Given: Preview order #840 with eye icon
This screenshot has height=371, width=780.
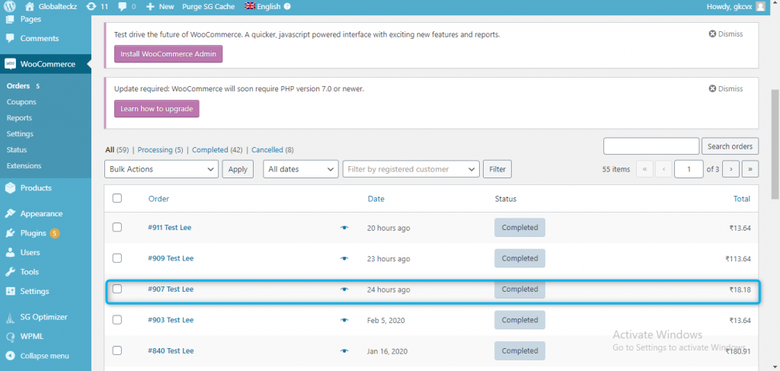Looking at the screenshot, I should coord(344,350).
